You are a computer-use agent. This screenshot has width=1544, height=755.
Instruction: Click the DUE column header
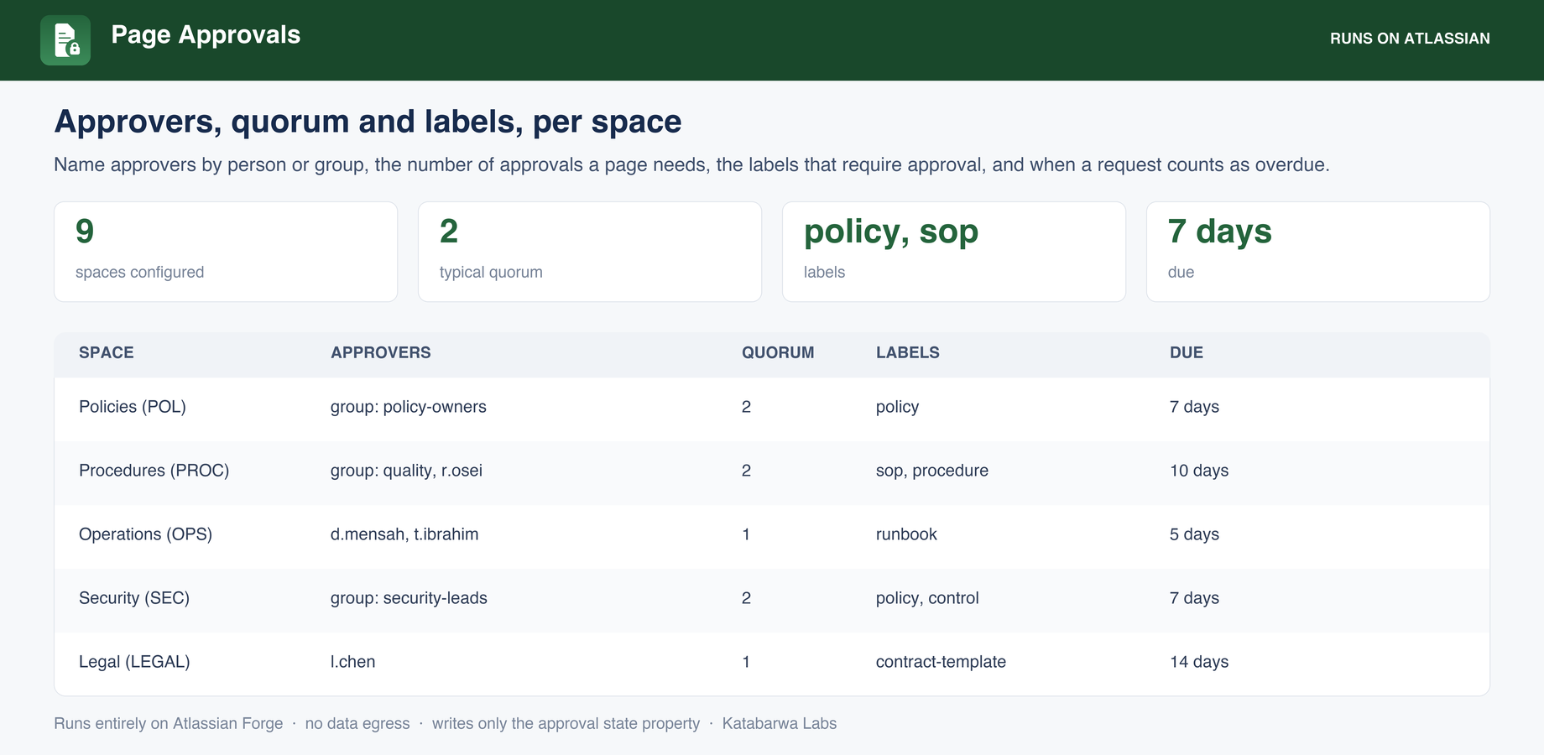[1187, 352]
